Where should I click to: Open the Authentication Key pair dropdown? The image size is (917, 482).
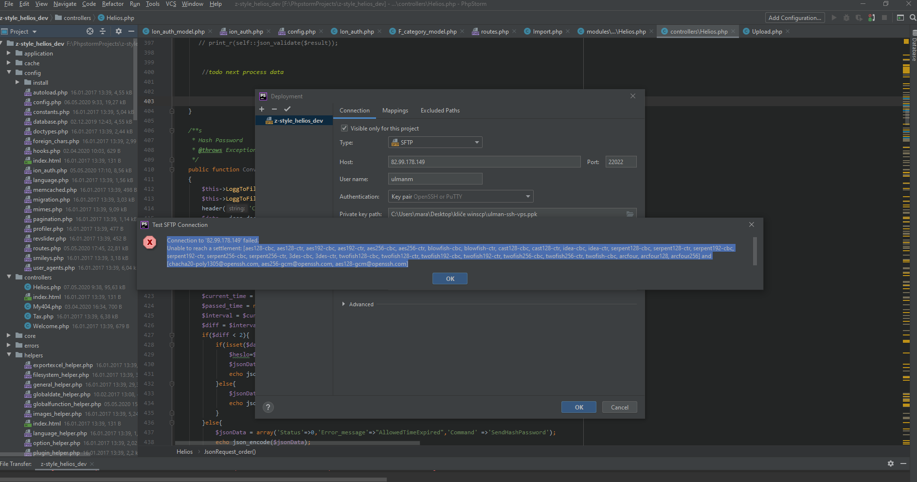click(x=461, y=197)
